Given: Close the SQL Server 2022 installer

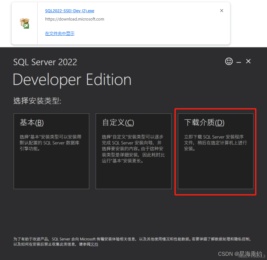Looking at the screenshot, I should 248,61.
